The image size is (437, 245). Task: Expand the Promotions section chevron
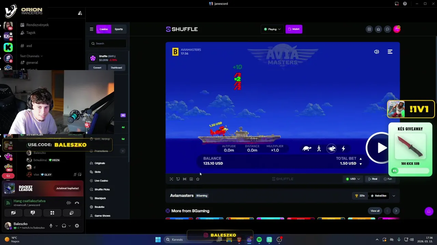(123, 151)
